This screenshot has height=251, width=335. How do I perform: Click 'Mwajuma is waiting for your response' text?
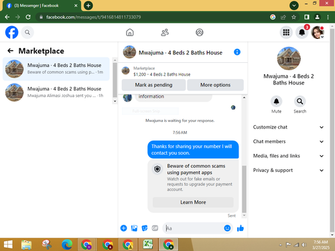pyautogui.click(x=180, y=120)
